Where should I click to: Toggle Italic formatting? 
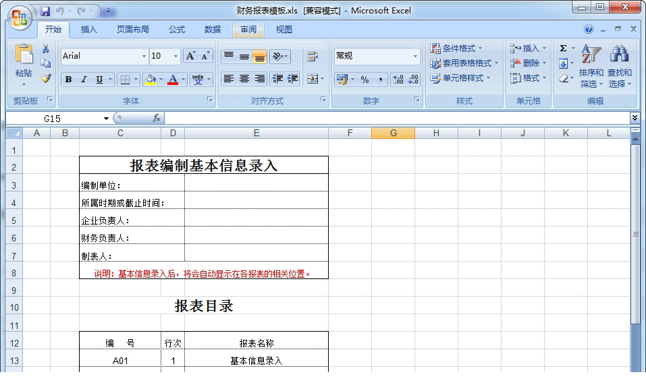tap(84, 80)
